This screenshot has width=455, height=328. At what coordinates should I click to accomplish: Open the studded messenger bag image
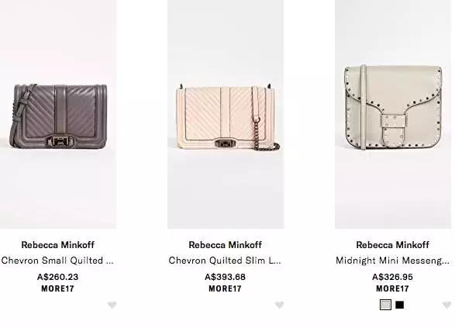point(393,114)
